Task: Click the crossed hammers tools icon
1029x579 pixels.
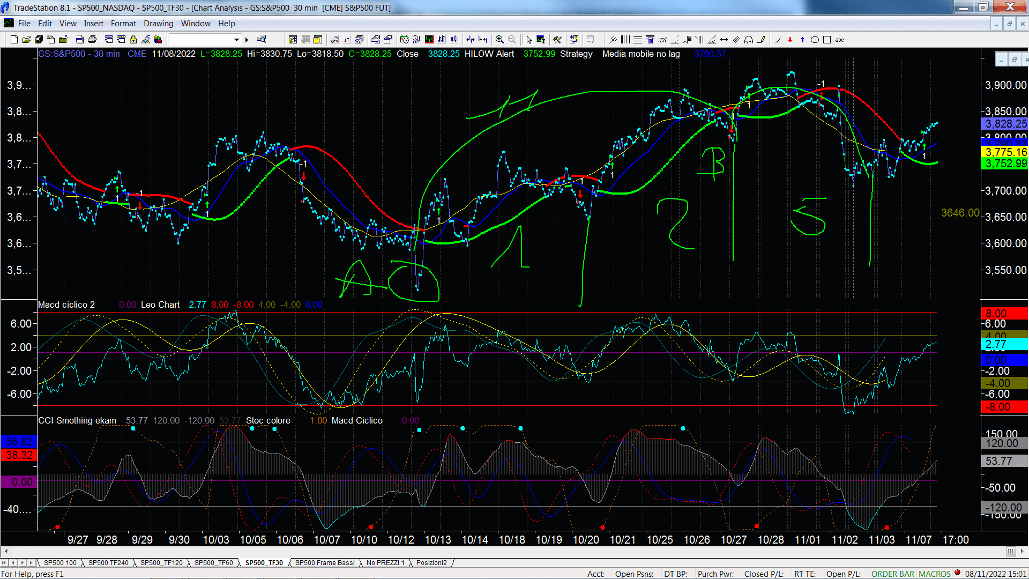Action: [x=557, y=40]
